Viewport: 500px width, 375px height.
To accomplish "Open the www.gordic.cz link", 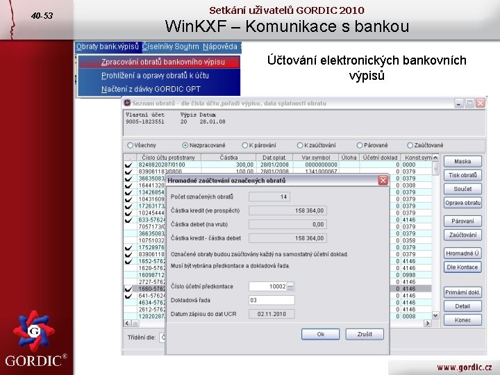I will coord(464,367).
